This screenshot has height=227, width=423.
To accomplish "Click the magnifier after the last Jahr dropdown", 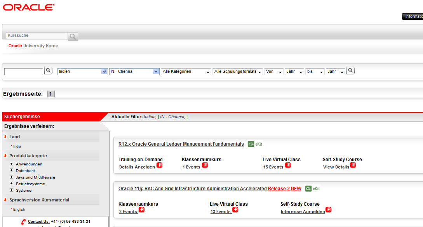I will point(350,71).
